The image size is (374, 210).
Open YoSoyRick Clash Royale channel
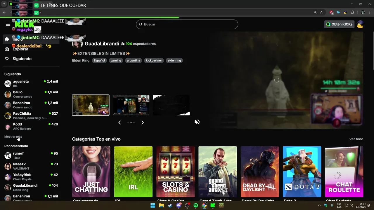[31, 177]
